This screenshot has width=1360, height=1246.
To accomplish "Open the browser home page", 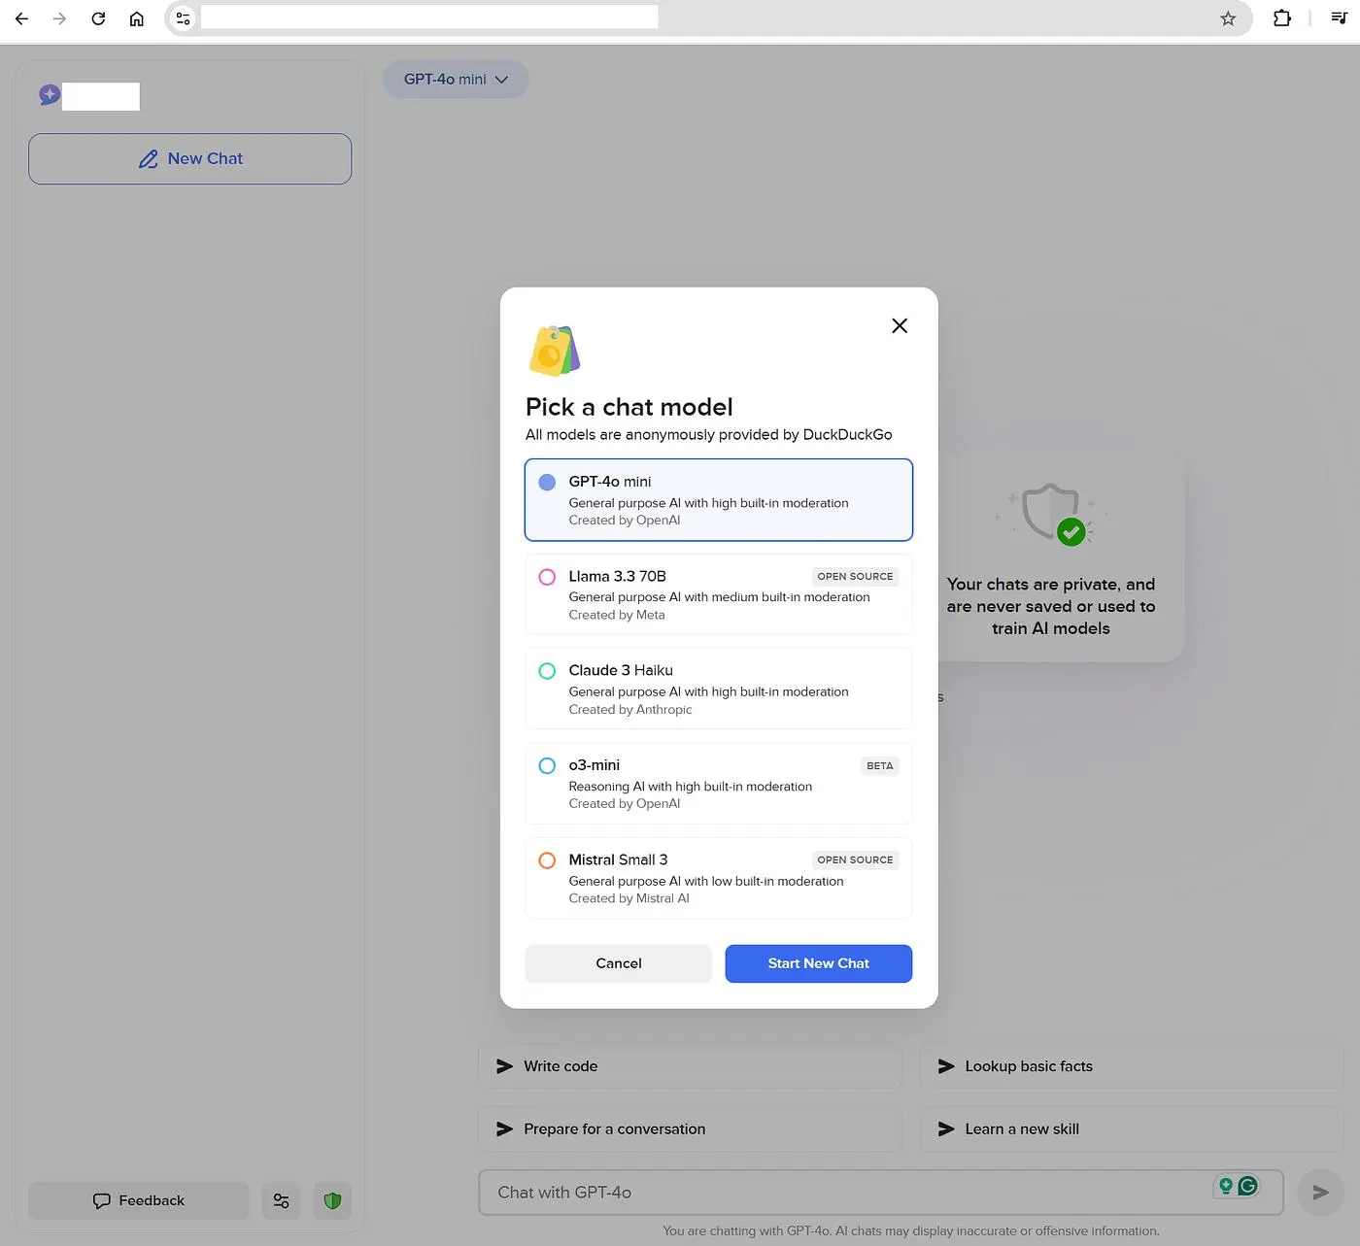I will [137, 18].
